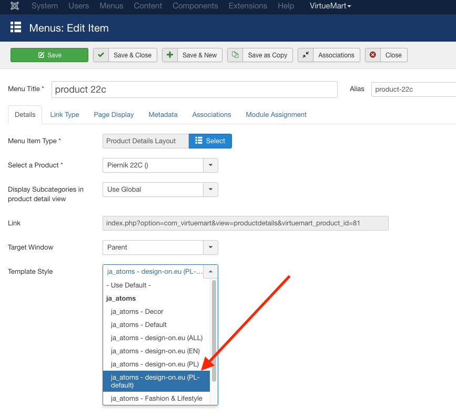Screen dimensions: 456x417
Task: Click the Menu Title input field
Action: click(x=195, y=90)
